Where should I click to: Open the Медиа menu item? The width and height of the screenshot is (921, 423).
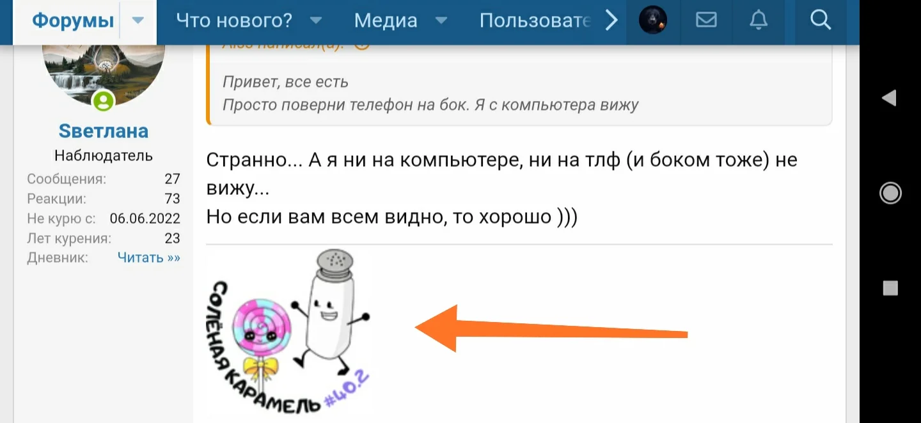click(386, 20)
